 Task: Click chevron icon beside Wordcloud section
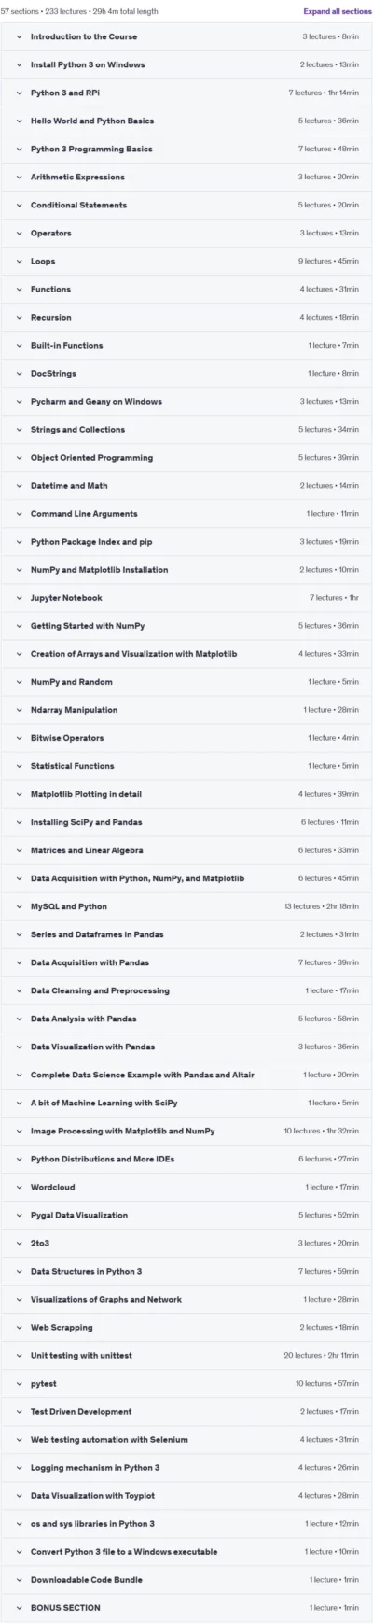tap(19, 1187)
